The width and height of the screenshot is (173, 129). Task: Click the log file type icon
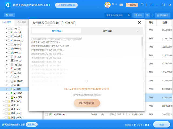point(12,65)
